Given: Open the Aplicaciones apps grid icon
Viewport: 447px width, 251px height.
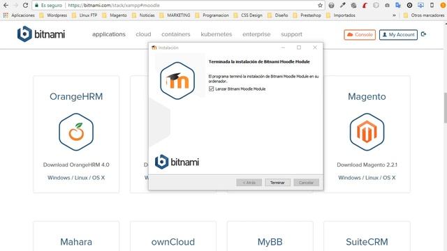Looking at the screenshot, I should 6,15.
